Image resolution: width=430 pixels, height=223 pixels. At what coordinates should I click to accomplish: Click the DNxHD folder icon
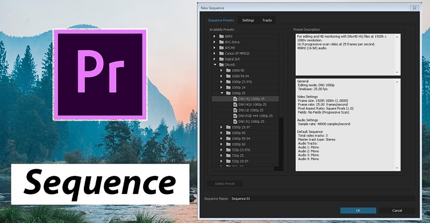[221, 65]
